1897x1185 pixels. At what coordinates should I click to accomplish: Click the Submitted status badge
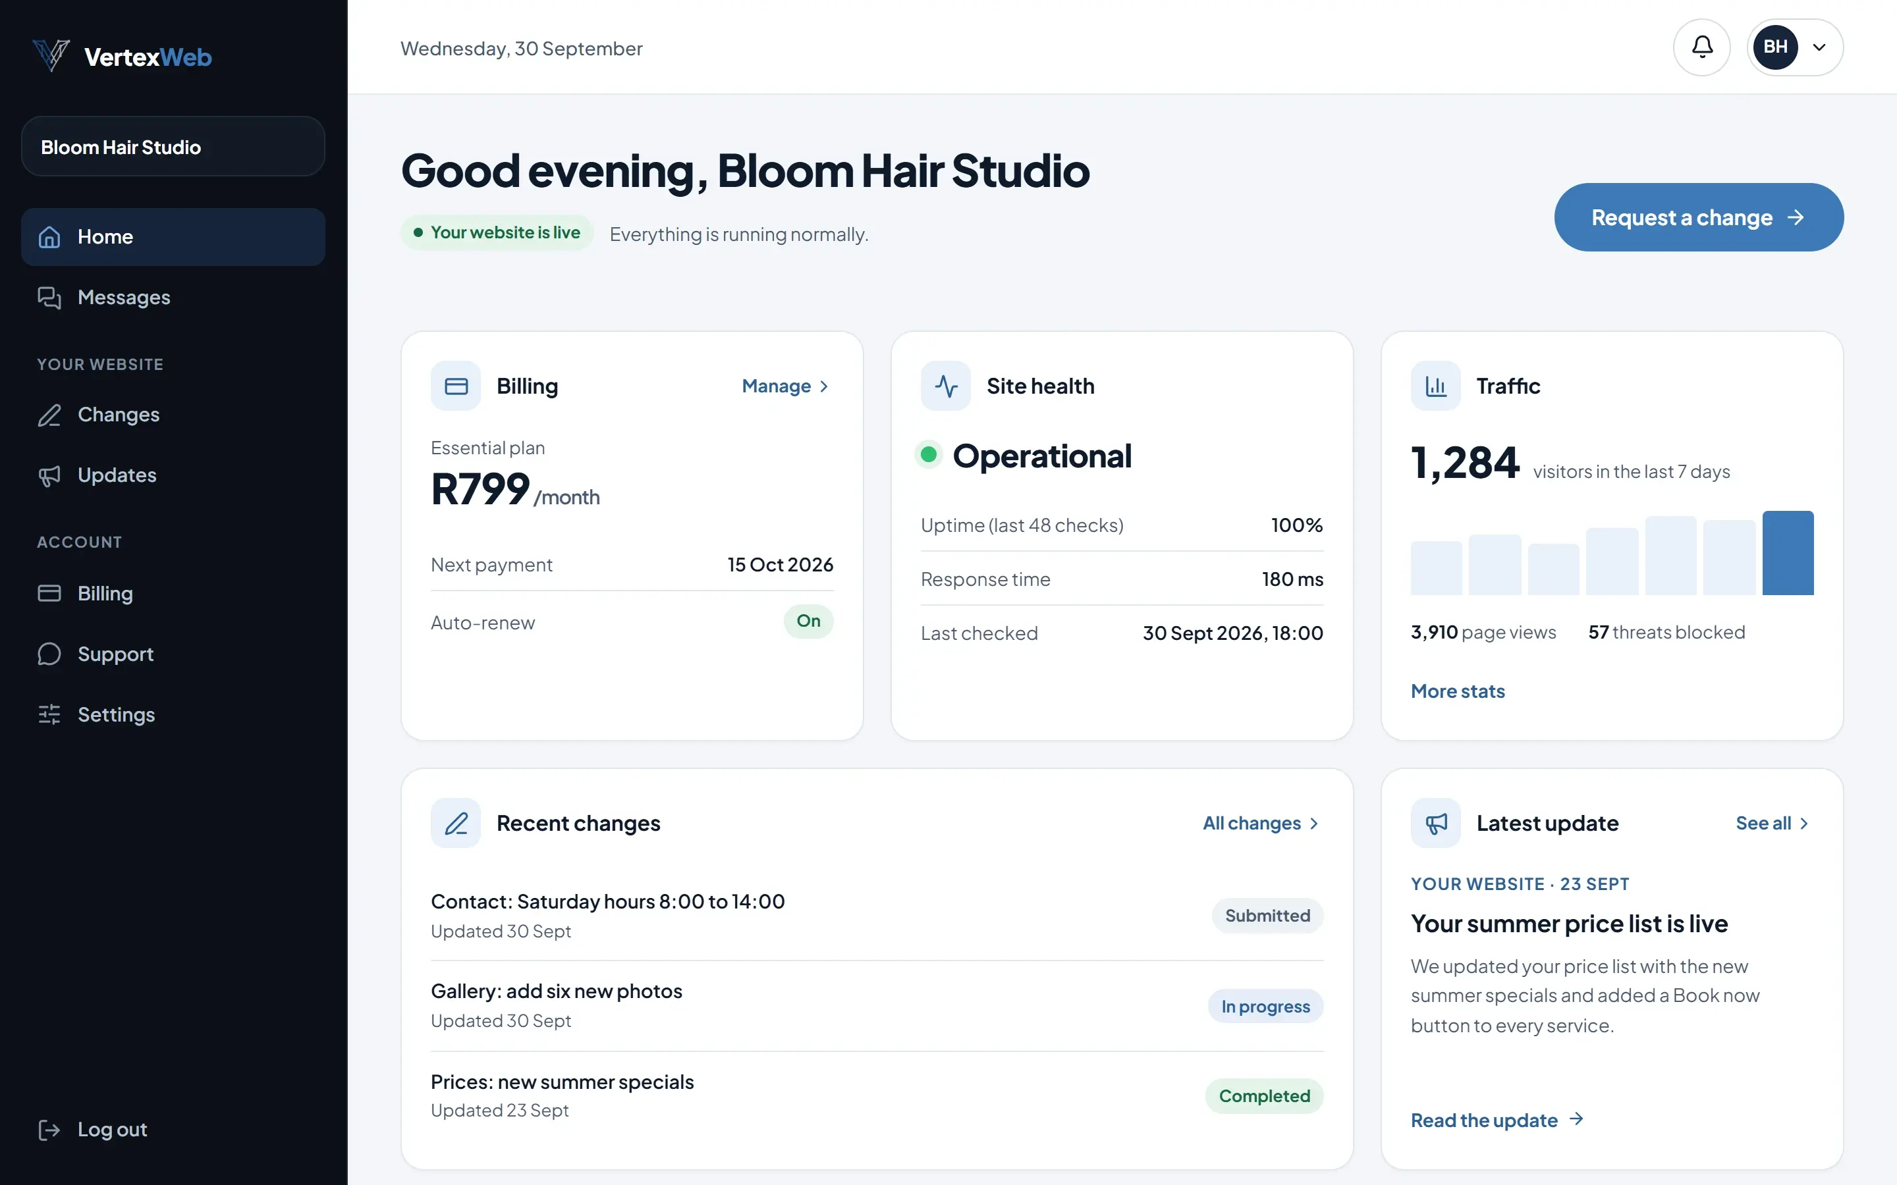coord(1267,915)
